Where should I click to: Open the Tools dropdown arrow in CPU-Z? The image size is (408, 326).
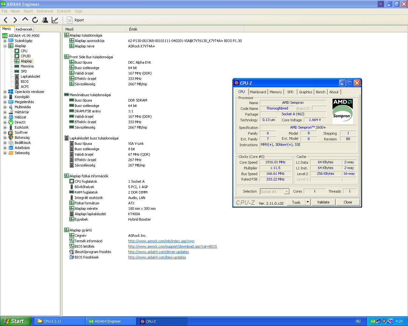(308, 202)
